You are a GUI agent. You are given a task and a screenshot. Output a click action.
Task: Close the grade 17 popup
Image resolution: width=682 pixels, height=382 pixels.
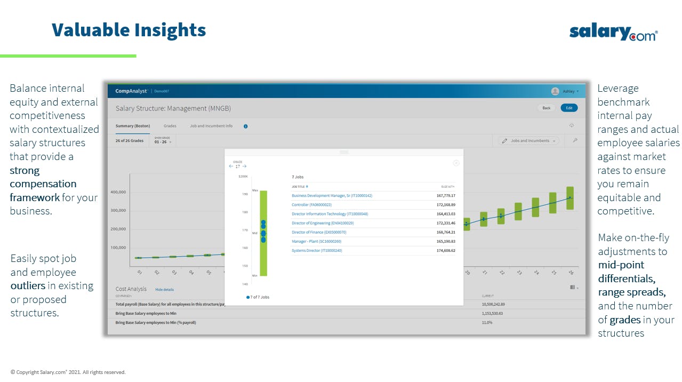coord(456,163)
